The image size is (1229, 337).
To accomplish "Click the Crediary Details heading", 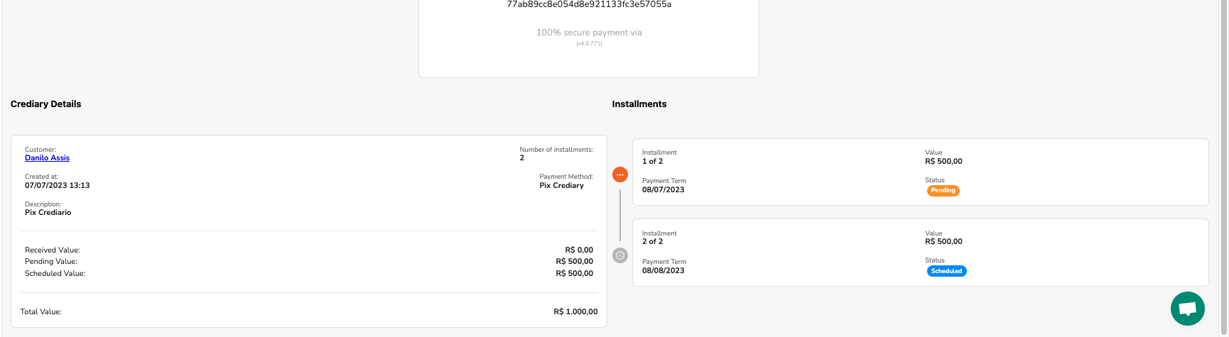I will pos(45,104).
